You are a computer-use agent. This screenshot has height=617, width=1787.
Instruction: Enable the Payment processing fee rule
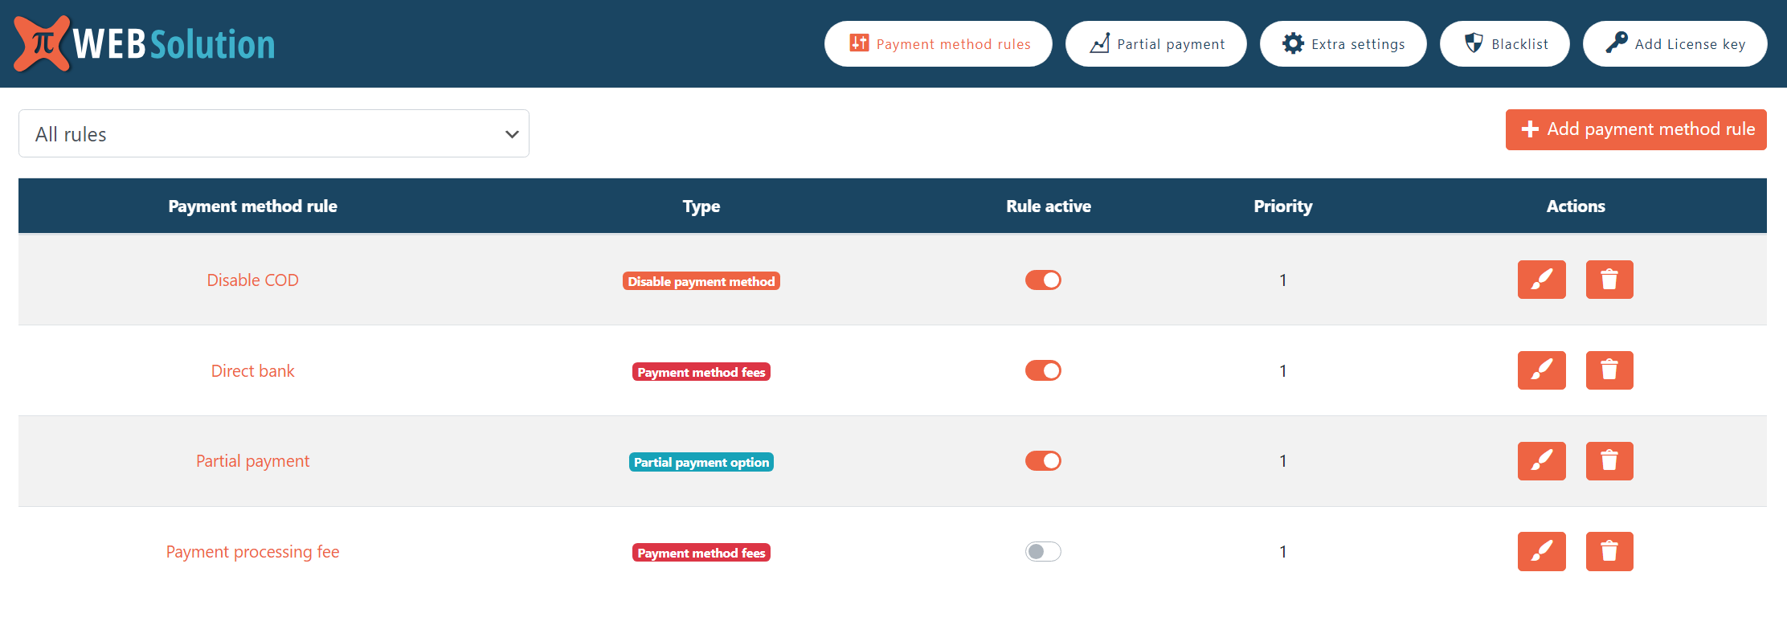1043,551
